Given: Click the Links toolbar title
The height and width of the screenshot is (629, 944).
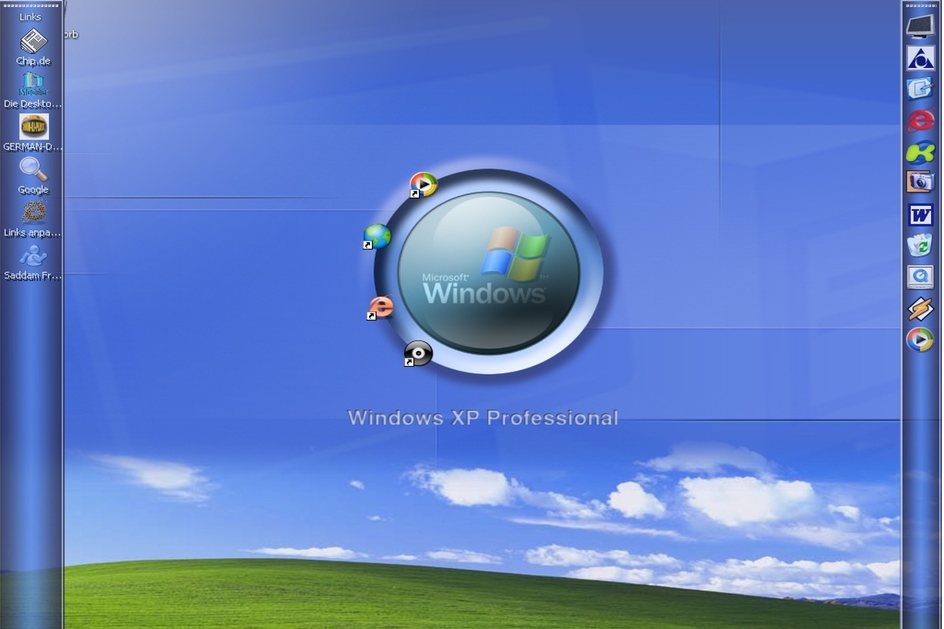Looking at the screenshot, I should (x=30, y=17).
